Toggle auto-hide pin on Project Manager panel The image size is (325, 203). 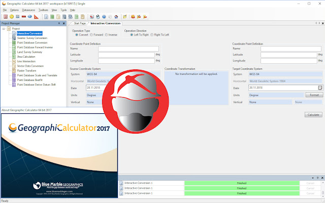(x=59, y=23)
